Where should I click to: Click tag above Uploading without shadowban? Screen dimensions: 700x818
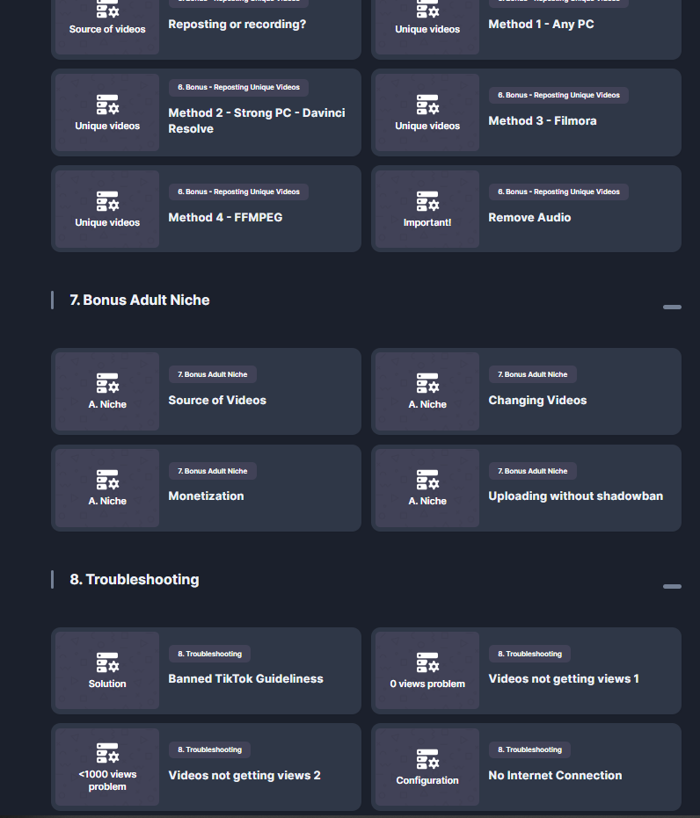(x=532, y=471)
